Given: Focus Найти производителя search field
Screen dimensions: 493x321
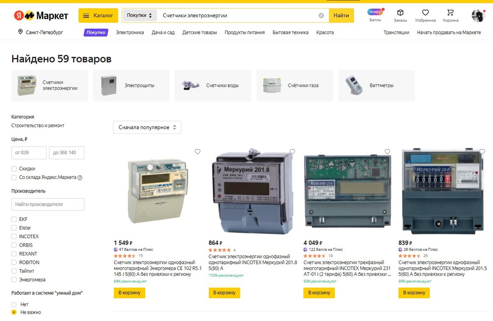Looking at the screenshot, I should click(48, 204).
